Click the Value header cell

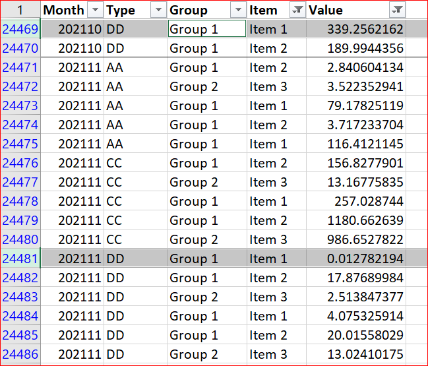click(356, 10)
